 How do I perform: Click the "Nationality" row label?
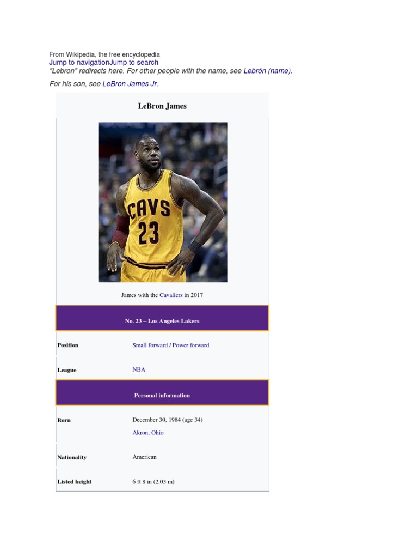[x=72, y=457]
